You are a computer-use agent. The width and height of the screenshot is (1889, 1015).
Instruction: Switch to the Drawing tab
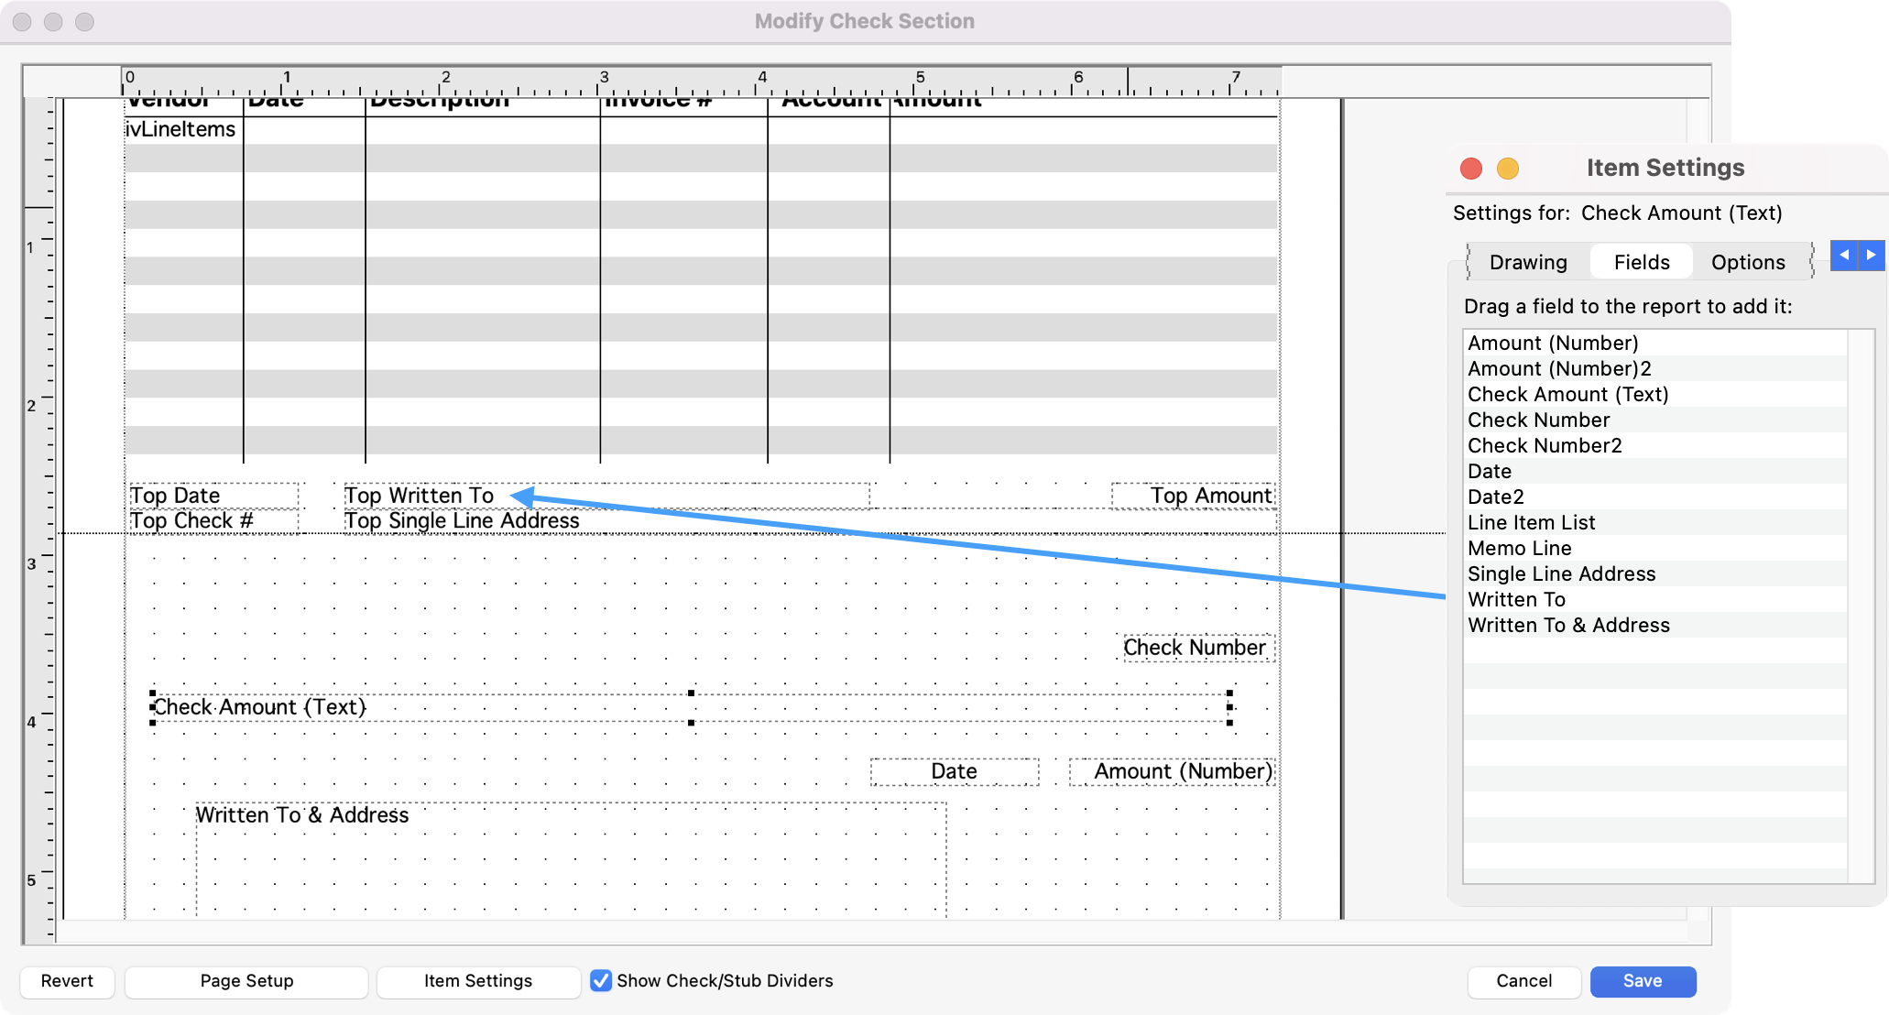1527,262
